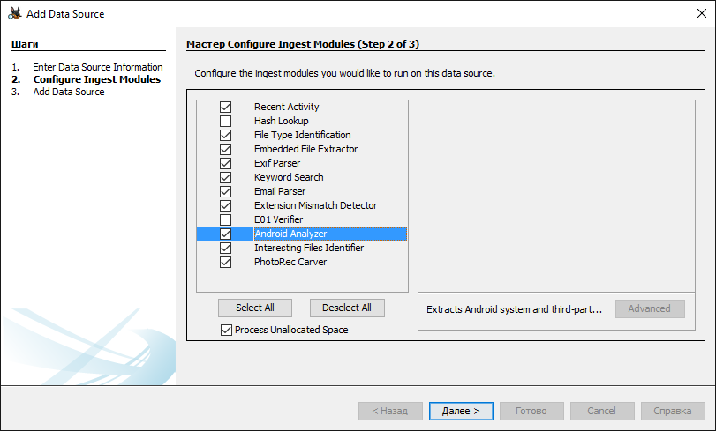Click the Autopsy dog icon in title bar

click(15, 13)
